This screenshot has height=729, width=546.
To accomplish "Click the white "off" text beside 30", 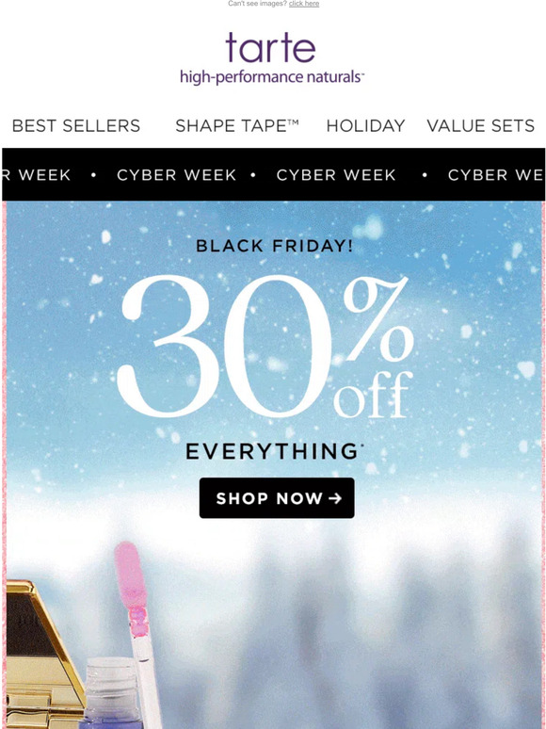I will point(373,396).
